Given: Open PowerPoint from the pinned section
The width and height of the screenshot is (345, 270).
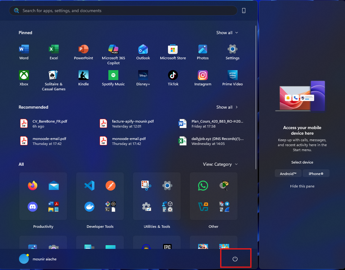Looking at the screenshot, I should [x=84, y=52].
